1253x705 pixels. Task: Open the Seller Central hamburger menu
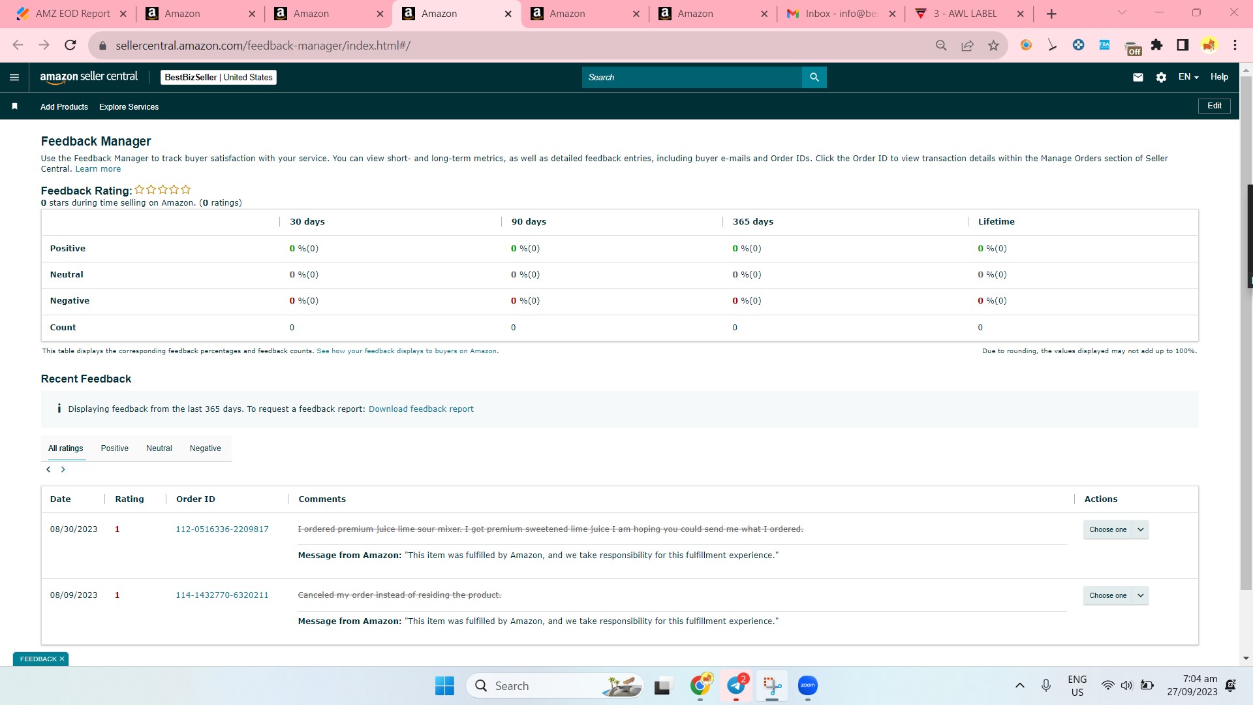14,77
